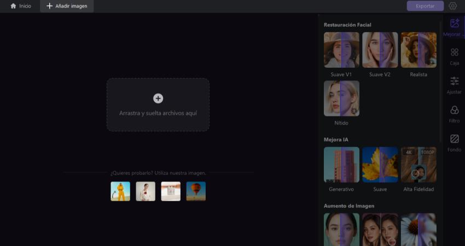Choose the Alta Fidelidad enhancement model
This screenshot has width=465, height=246.
click(x=418, y=165)
